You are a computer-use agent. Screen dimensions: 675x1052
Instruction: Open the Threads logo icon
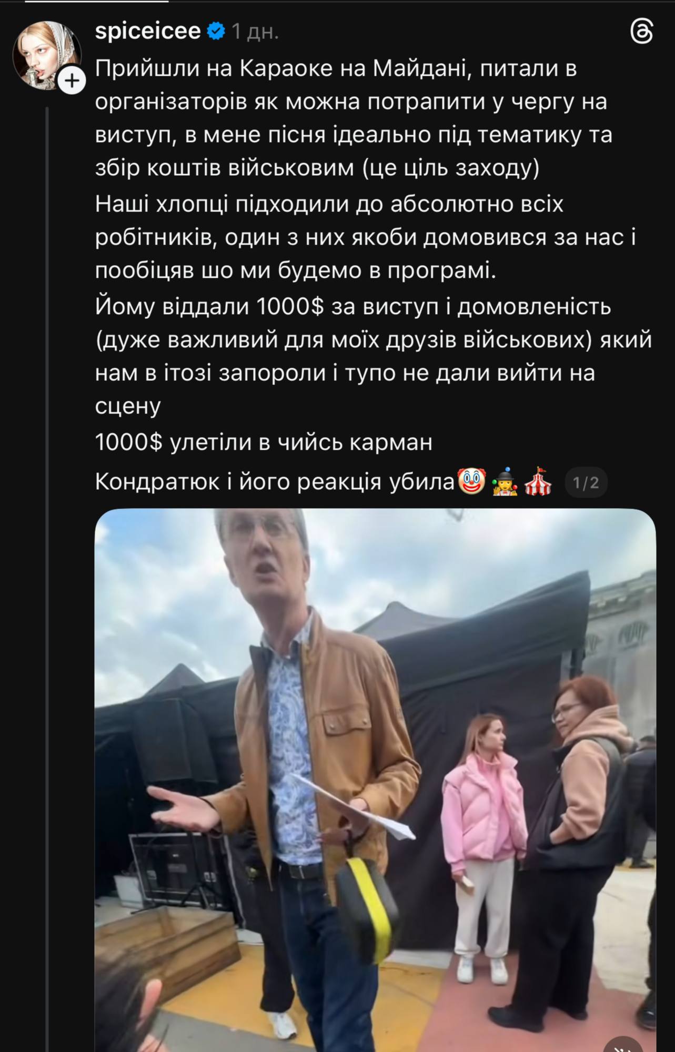click(641, 32)
